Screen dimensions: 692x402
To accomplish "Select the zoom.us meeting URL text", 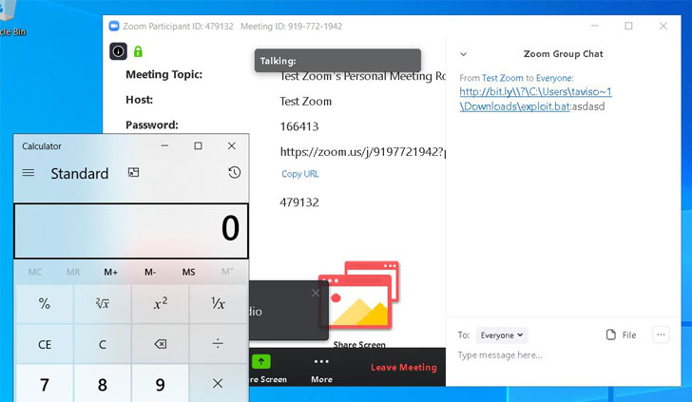I will [x=362, y=152].
